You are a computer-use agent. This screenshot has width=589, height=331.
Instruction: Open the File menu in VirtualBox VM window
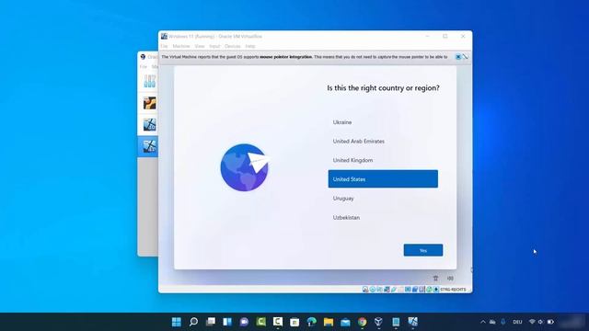164,46
